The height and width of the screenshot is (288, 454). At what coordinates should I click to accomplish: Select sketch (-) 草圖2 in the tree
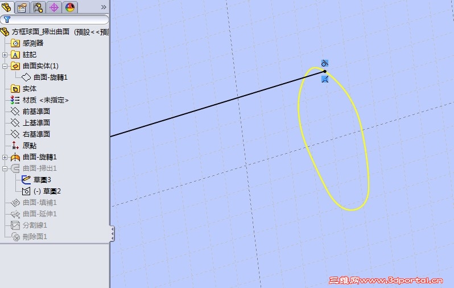pos(47,191)
